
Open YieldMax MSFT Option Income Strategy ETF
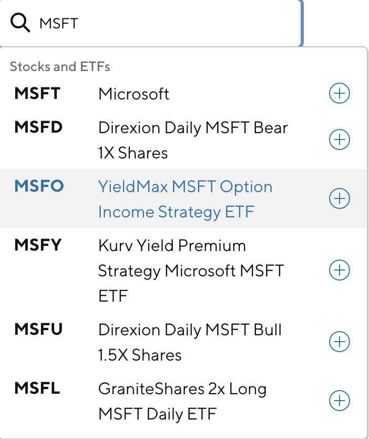[185, 199]
